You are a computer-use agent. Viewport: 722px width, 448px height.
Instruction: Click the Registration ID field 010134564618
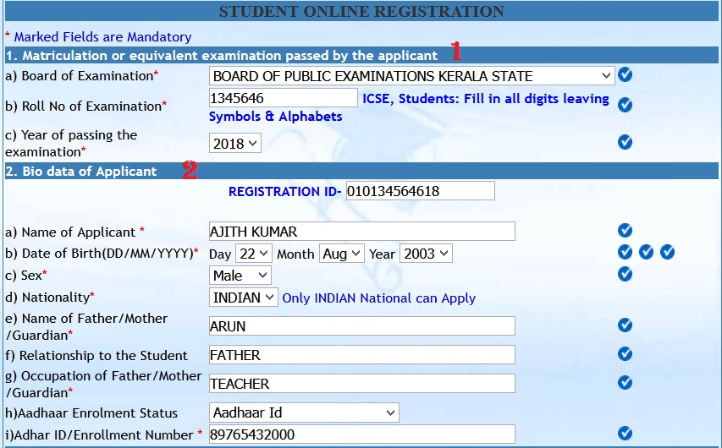pyautogui.click(x=421, y=191)
